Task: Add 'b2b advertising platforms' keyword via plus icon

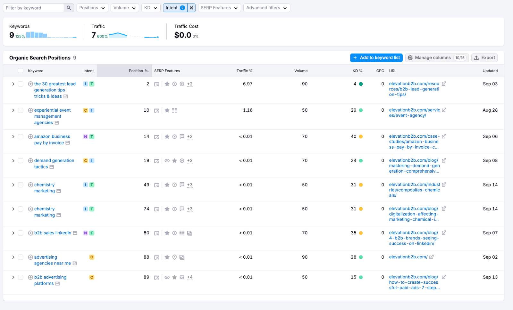Action: [30, 277]
